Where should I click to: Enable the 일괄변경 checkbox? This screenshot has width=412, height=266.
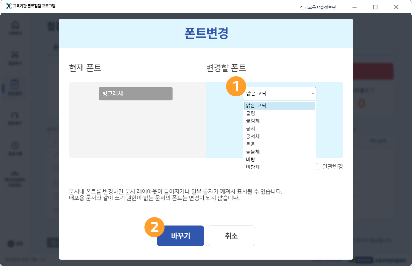(317, 167)
